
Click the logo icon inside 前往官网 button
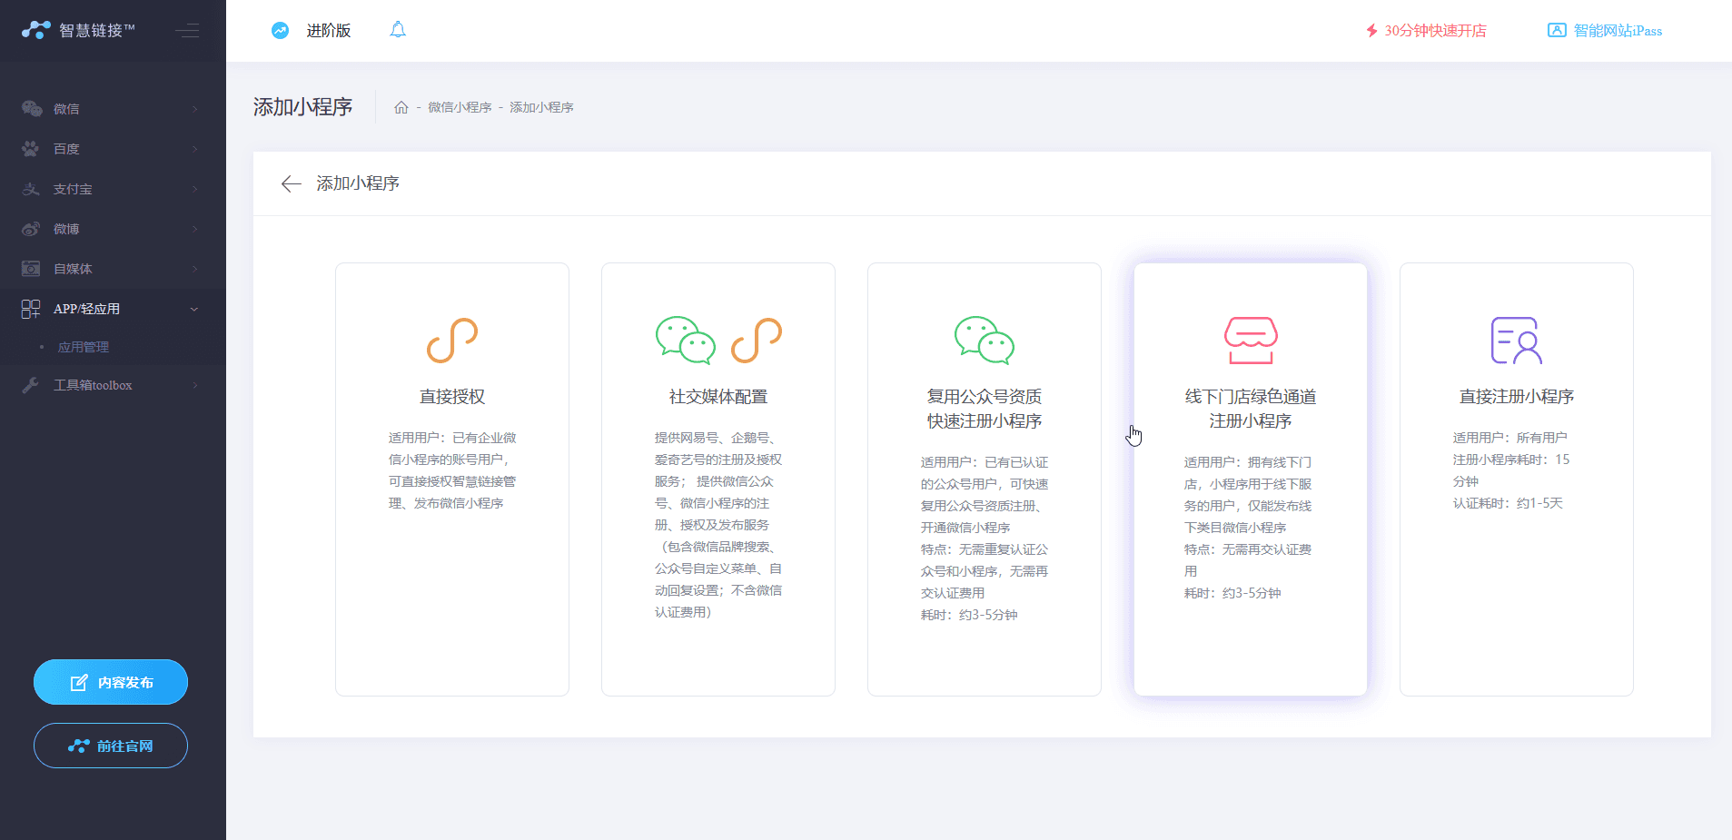(x=79, y=746)
